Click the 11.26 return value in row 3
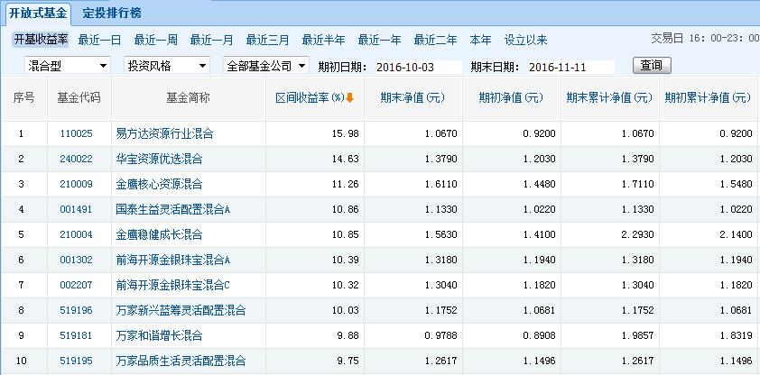This screenshot has height=375, width=760. (347, 185)
